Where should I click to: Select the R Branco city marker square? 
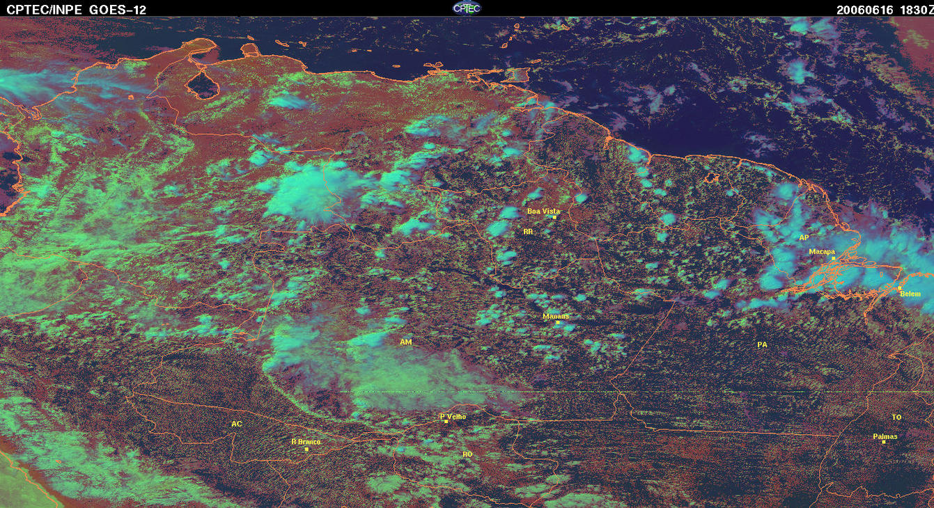[x=306, y=449]
